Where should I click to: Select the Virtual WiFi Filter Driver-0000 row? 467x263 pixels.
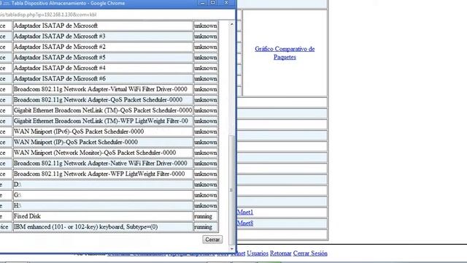coord(103,89)
